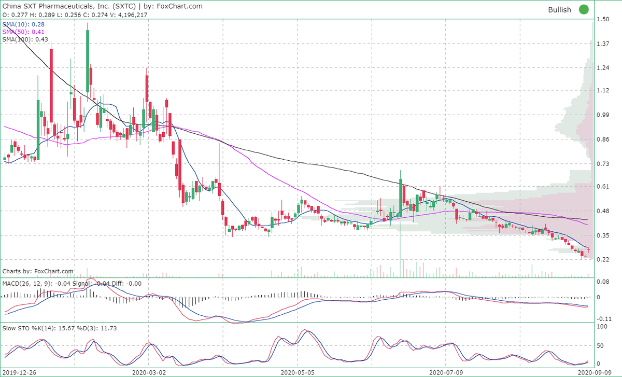
Task: Click the 0.61 price axis label
Action: click(x=602, y=187)
